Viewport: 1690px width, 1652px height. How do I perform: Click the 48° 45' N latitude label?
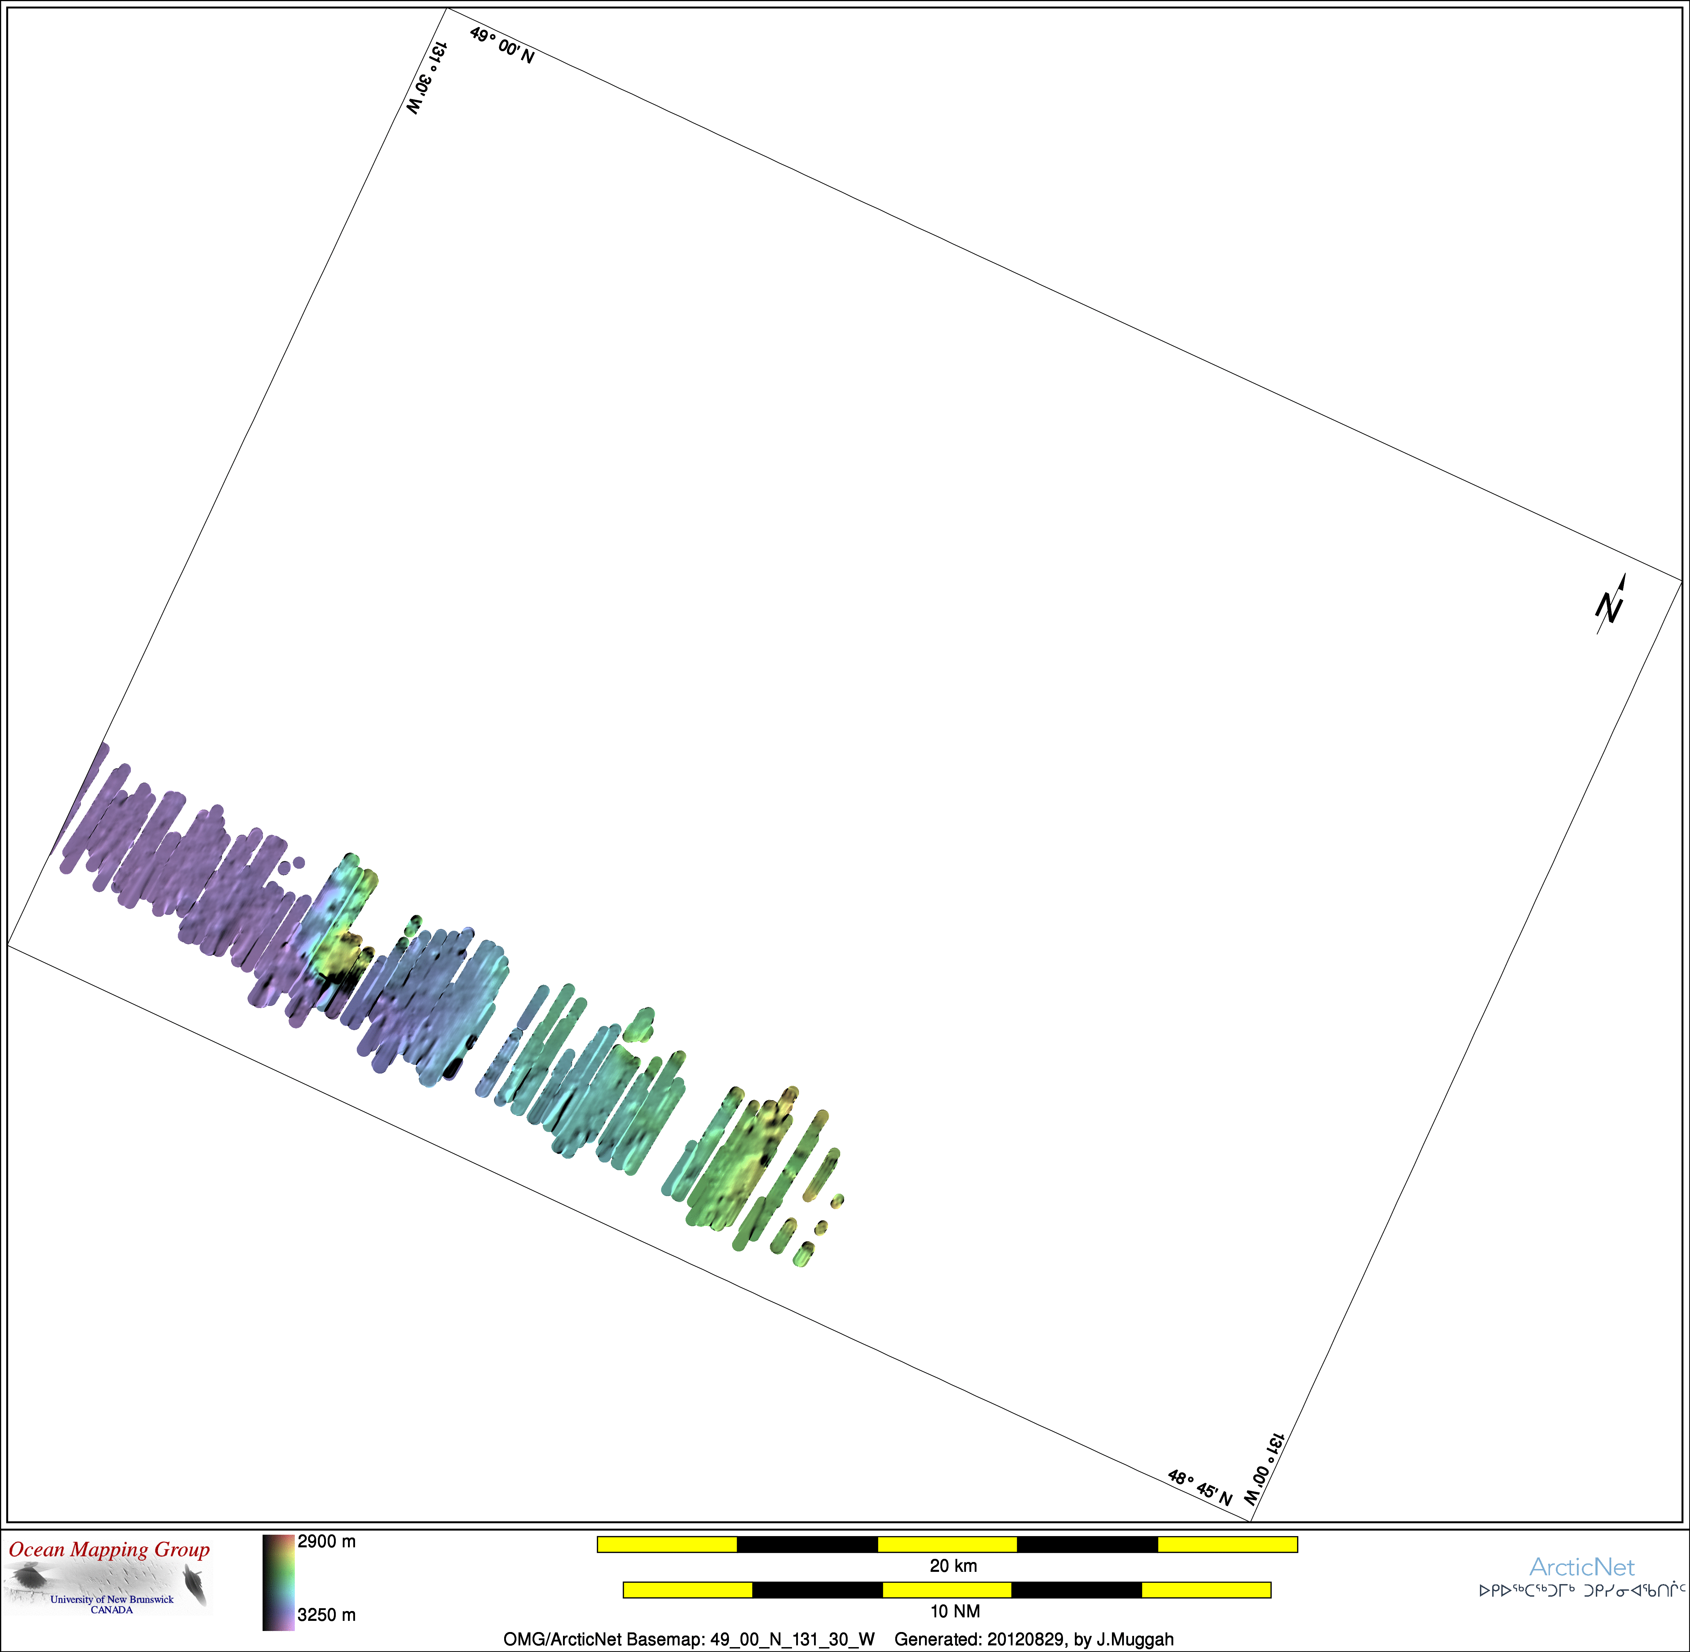[1200, 1488]
